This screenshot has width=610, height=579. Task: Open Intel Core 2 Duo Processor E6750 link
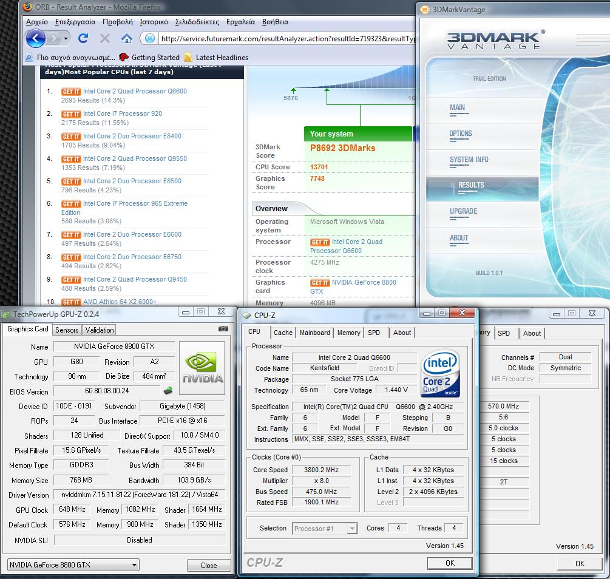(132, 257)
